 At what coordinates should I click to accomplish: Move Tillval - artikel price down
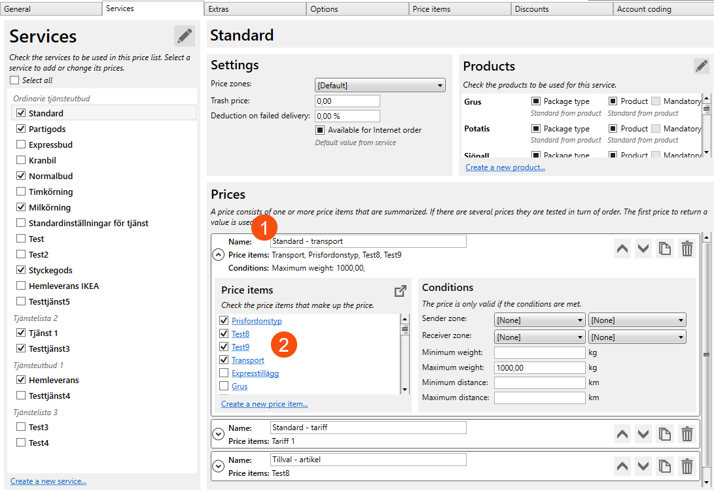pyautogui.click(x=643, y=466)
